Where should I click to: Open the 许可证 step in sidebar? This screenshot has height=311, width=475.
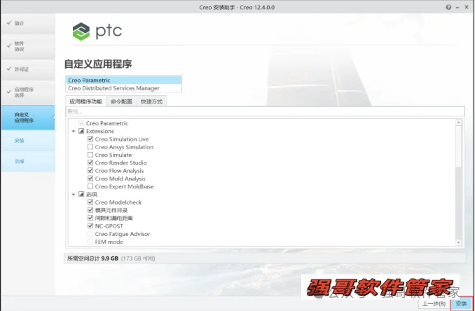[28, 69]
